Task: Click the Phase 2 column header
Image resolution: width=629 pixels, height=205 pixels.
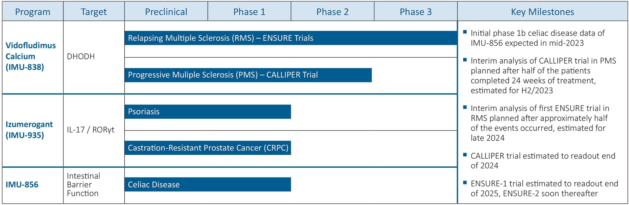Action: tap(332, 12)
